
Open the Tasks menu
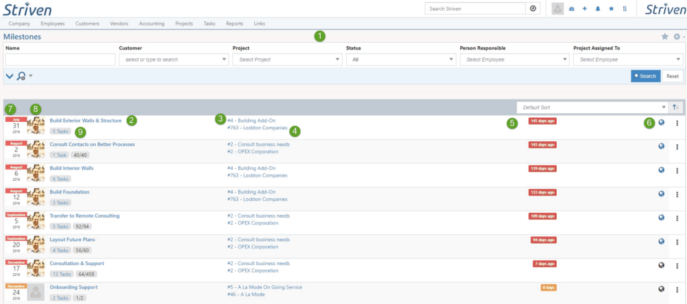[209, 23]
